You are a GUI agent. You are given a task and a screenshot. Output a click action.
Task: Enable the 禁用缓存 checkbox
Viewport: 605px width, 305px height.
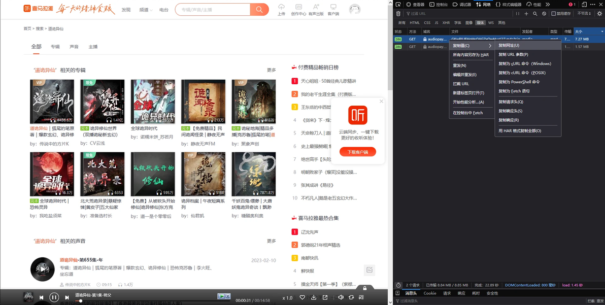[554, 14]
